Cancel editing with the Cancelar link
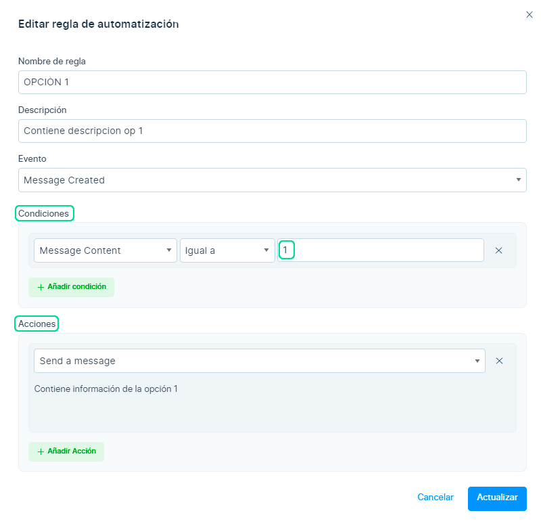 (x=435, y=498)
